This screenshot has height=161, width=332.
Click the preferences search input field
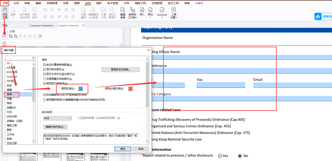(x=18, y=58)
